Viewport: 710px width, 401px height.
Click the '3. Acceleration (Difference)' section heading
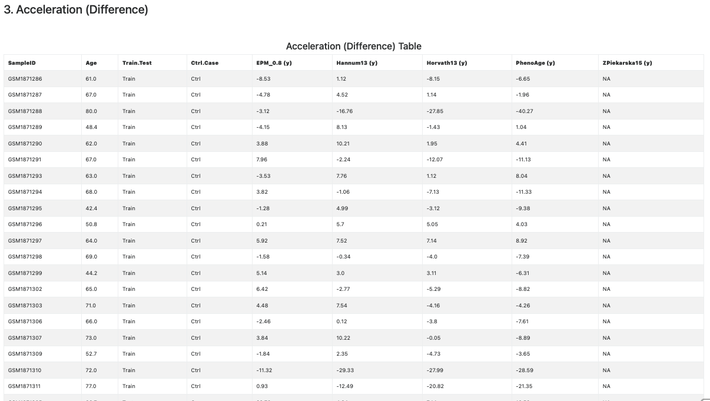[76, 10]
